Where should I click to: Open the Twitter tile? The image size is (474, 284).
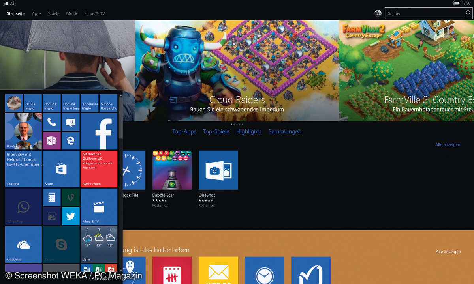[71, 216]
